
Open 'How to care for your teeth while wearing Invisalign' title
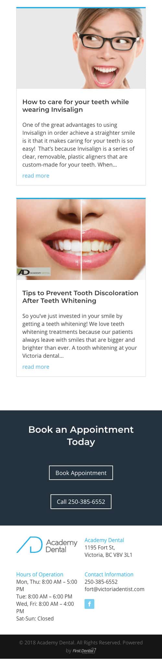tap(75, 106)
